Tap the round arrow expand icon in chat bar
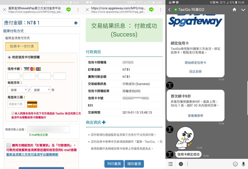248x169 pixels. click(x=181, y=164)
